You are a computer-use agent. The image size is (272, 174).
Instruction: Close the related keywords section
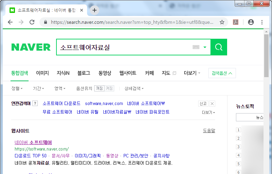coord(212,104)
